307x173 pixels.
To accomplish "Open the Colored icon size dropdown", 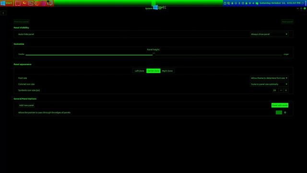I will tap(269, 84).
